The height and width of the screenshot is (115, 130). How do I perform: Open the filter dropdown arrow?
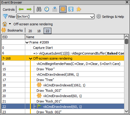pyautogui.click(x=92, y=17)
